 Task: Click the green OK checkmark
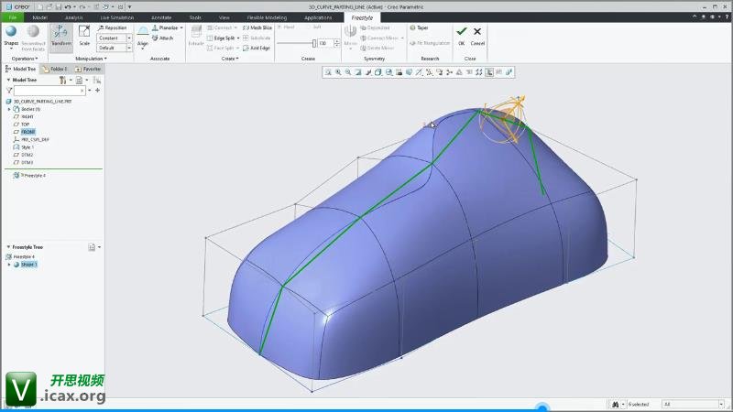462,34
